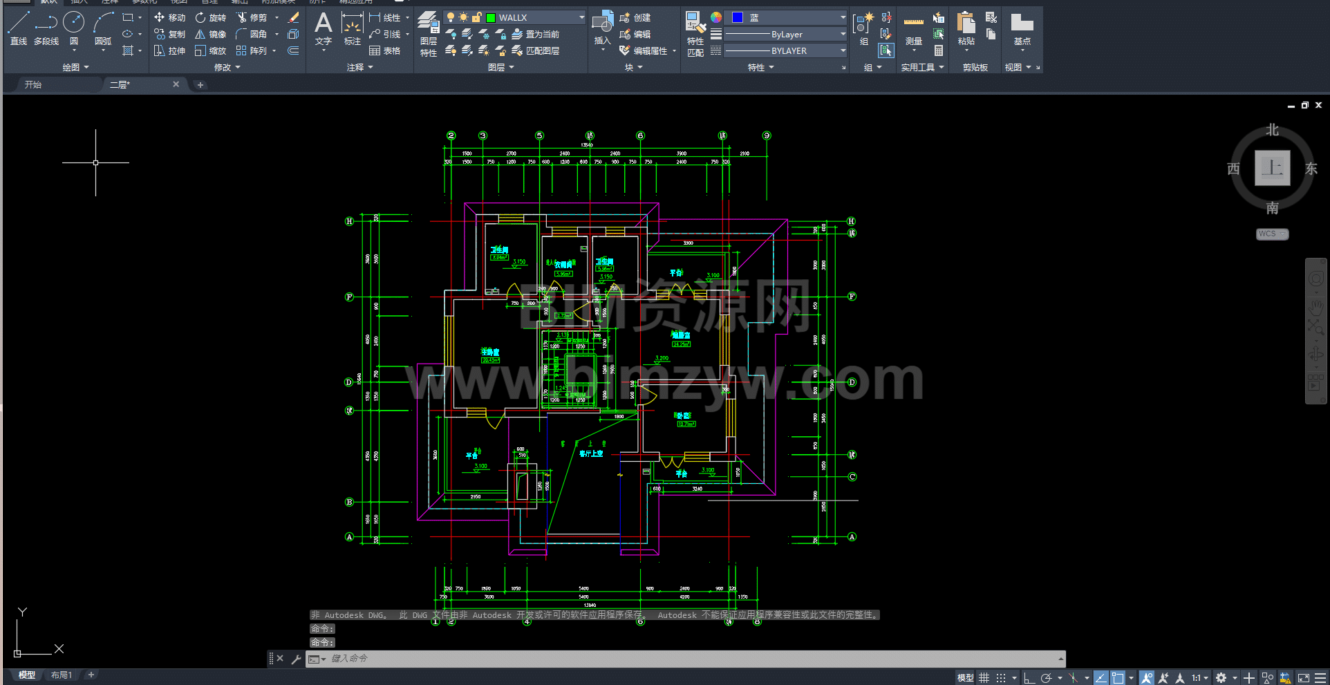Viewport: 1330px width, 685px height.
Task: Toggle snap mode dots in status bar
Action: click(x=1001, y=678)
